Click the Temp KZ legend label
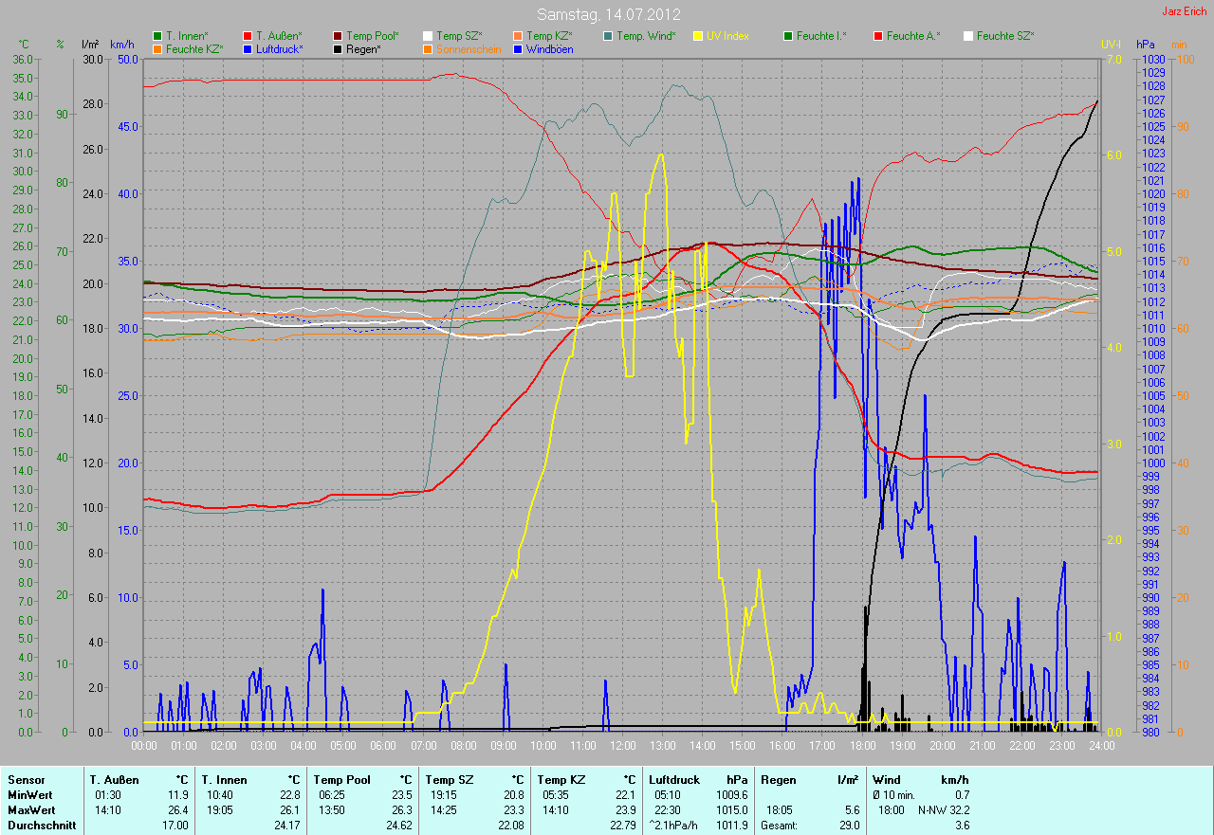This screenshot has height=835, width=1214. tap(550, 36)
